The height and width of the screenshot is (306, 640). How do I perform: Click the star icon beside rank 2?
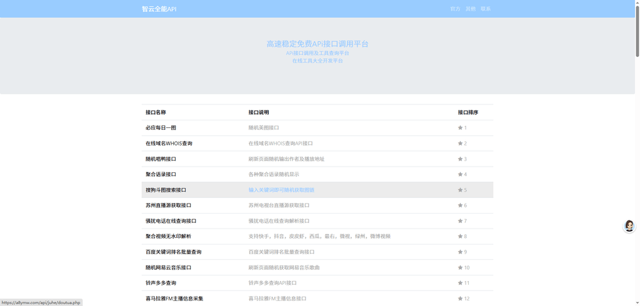point(461,143)
